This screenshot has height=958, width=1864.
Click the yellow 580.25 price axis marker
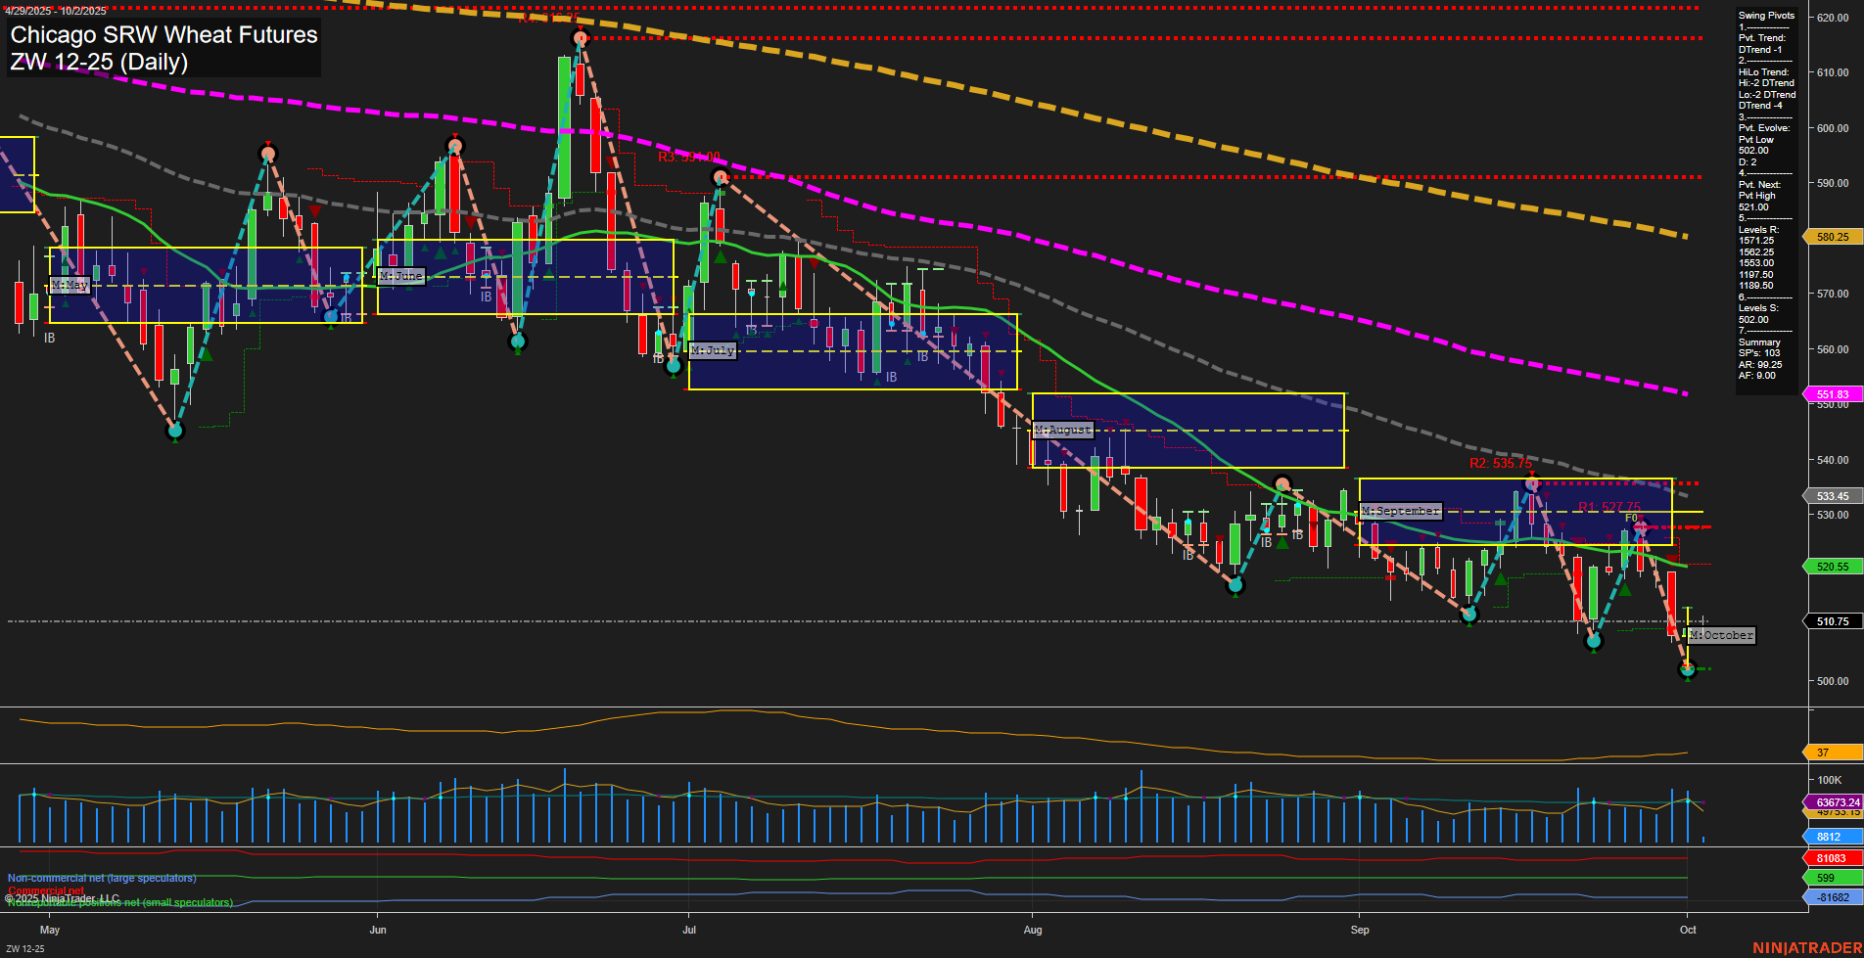1831,237
